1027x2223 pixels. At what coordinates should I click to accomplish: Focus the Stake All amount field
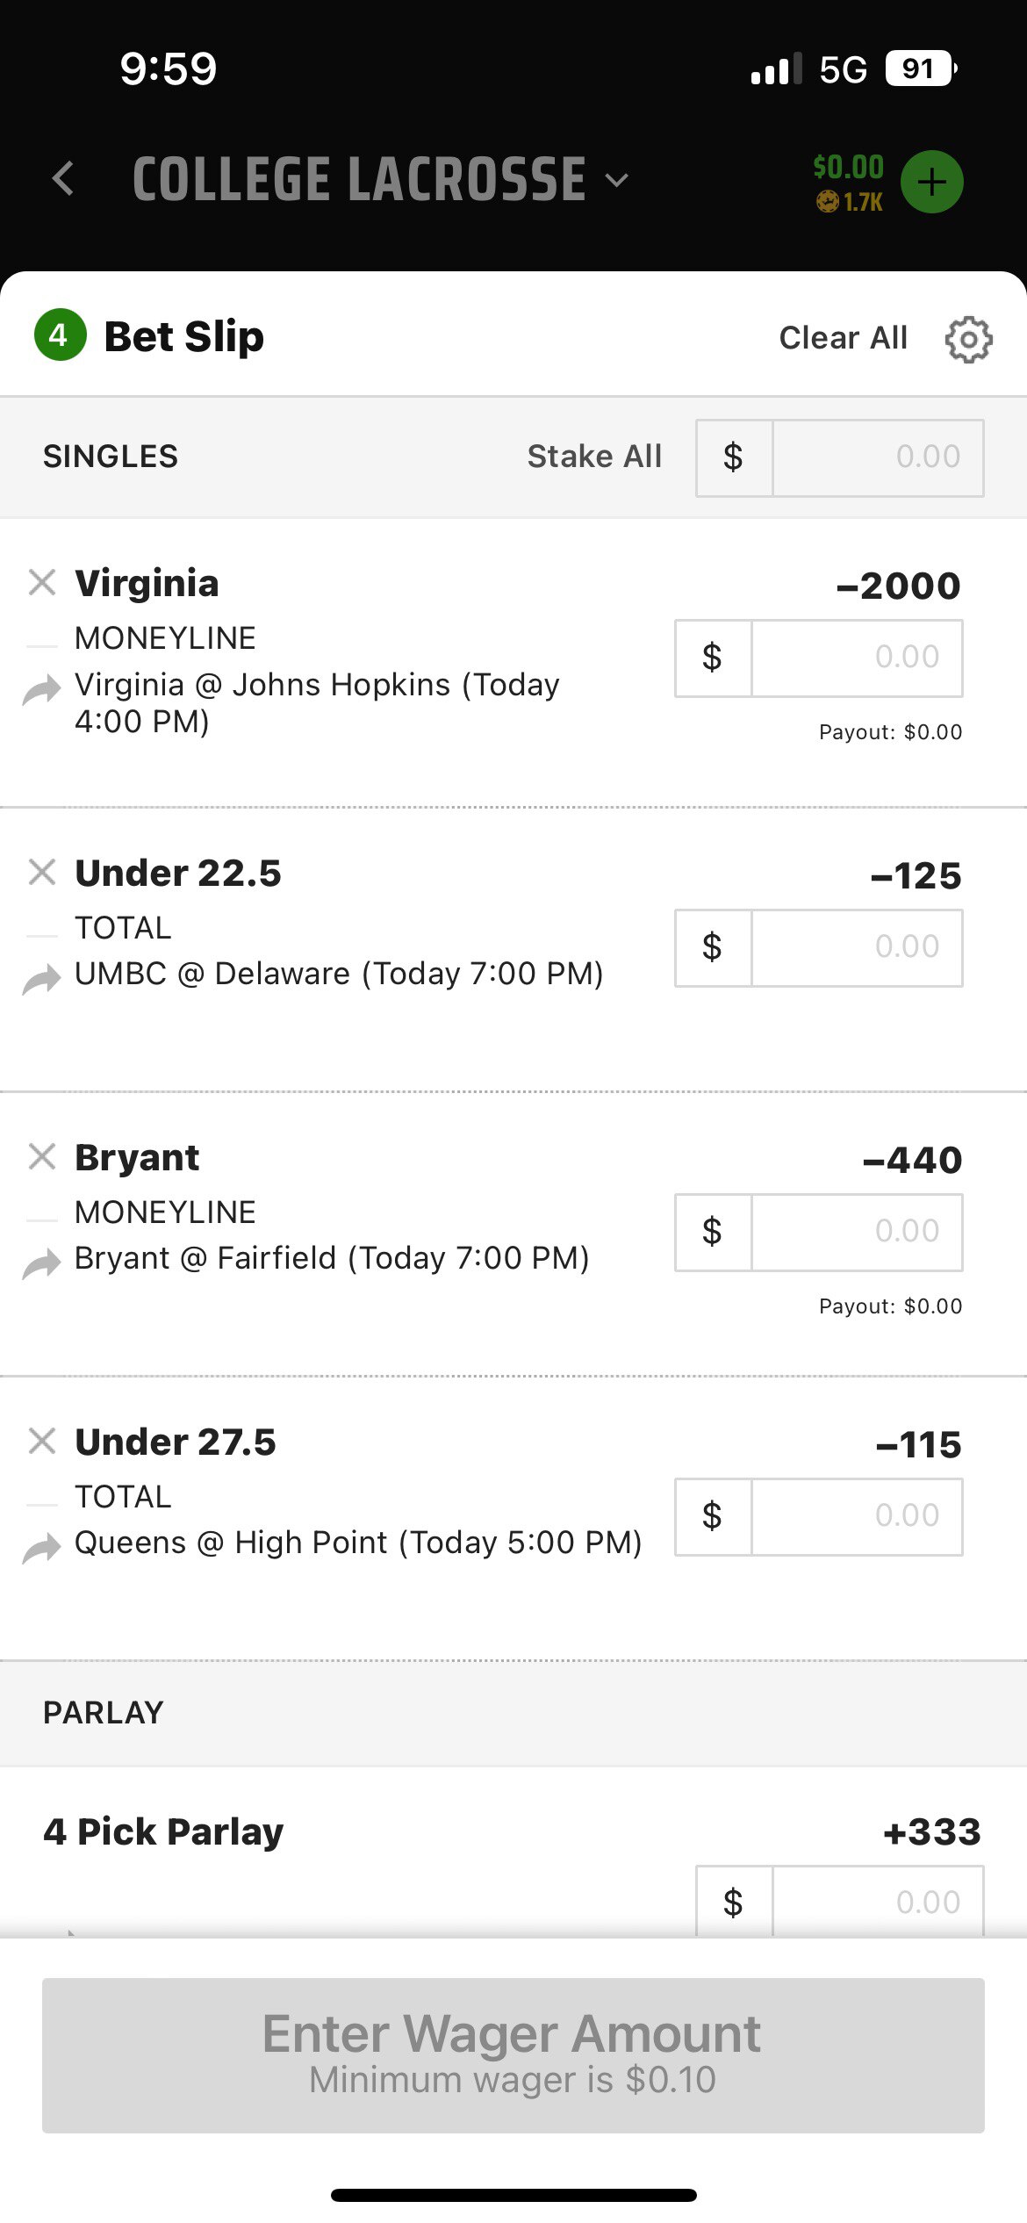pyautogui.click(x=877, y=457)
